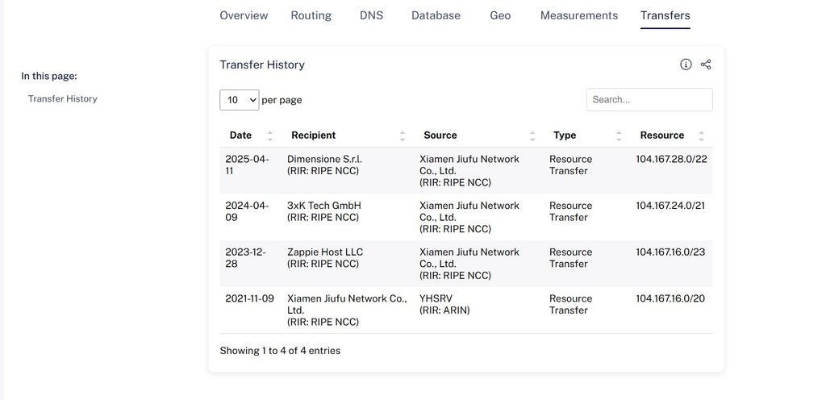Click the share icon in Transfer History
This screenshot has height=400, width=826.
[706, 65]
